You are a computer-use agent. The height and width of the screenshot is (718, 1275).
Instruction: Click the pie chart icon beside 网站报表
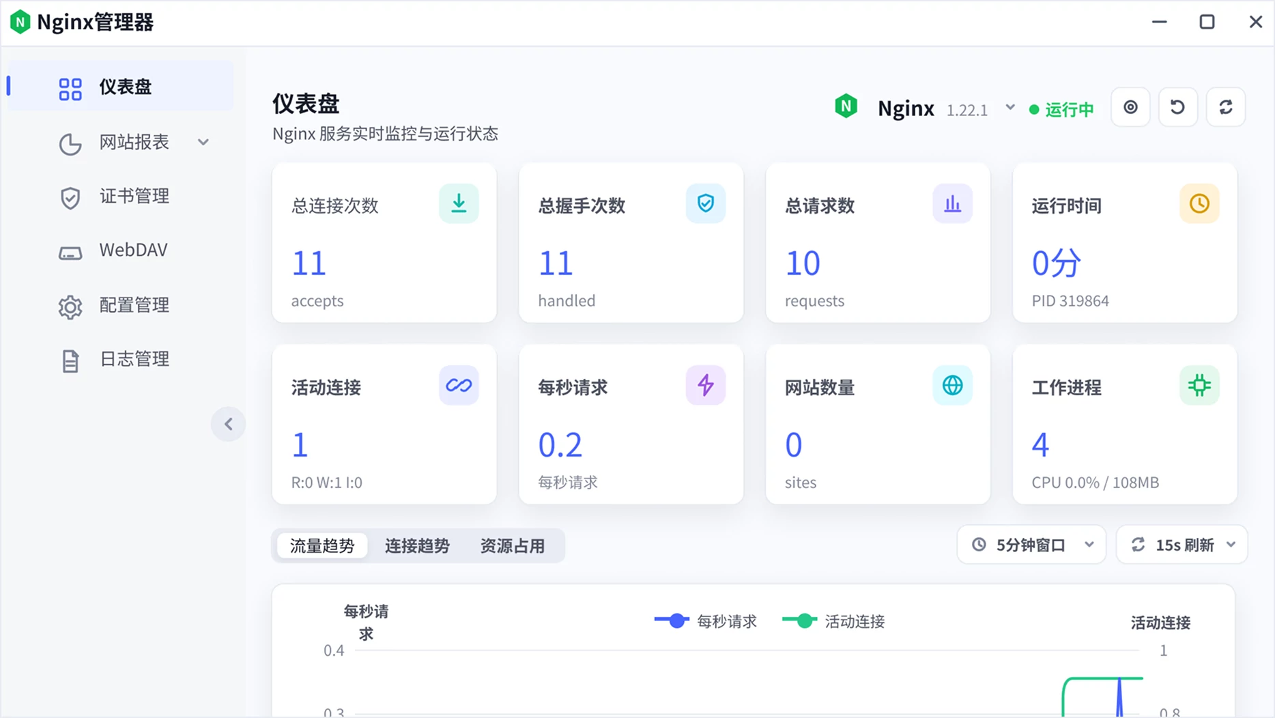click(x=70, y=143)
